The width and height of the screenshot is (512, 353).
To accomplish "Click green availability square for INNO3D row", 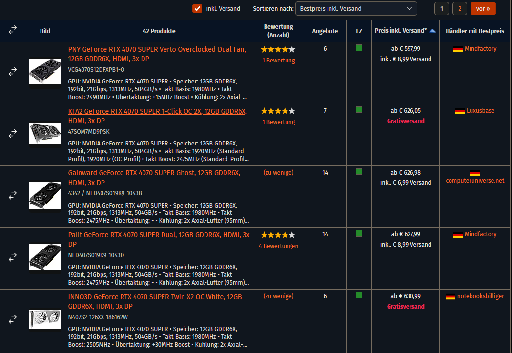I will click(359, 295).
